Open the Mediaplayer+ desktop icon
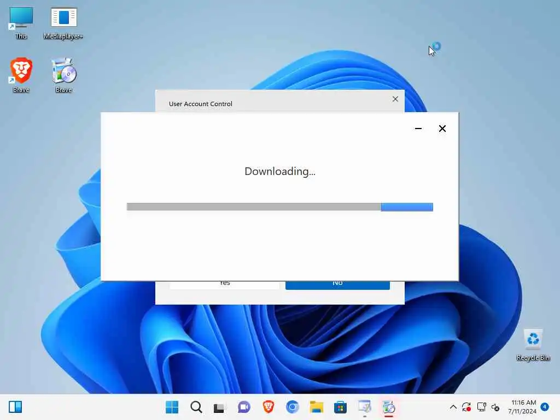The height and width of the screenshot is (420, 560). [63, 22]
